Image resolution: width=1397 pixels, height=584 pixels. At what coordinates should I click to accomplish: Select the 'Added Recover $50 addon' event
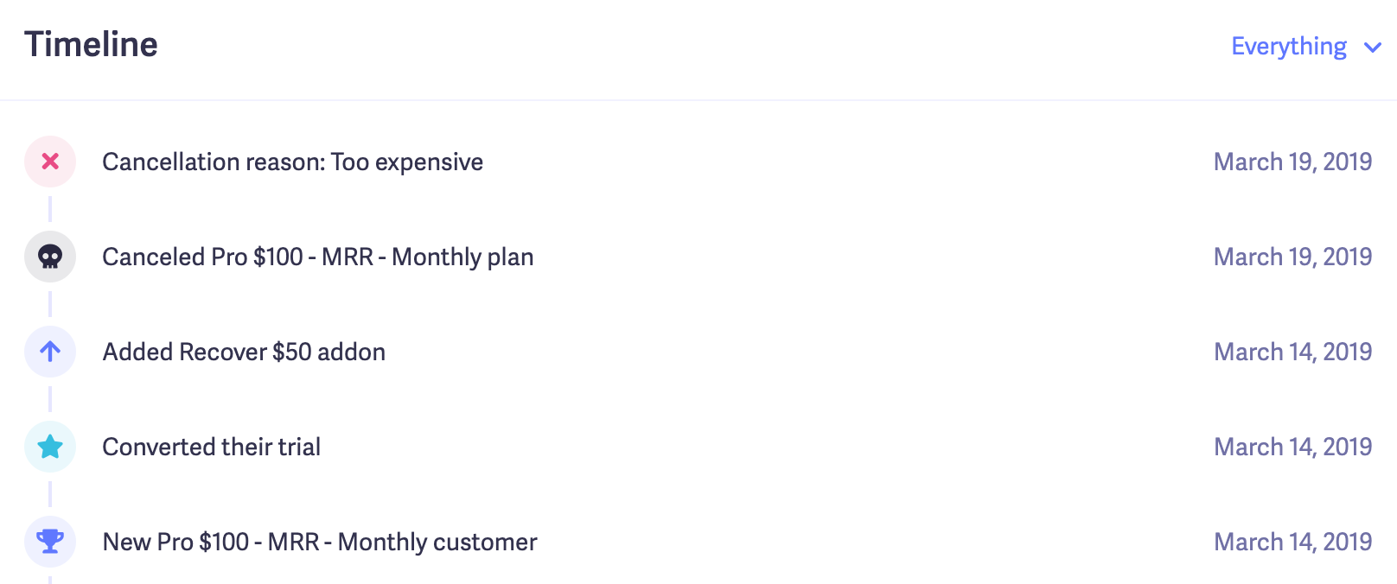coord(244,352)
